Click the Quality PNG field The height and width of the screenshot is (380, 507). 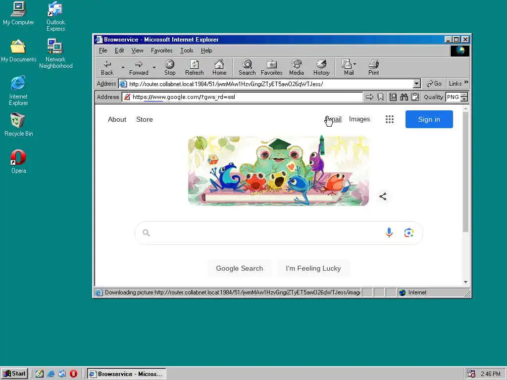[454, 97]
